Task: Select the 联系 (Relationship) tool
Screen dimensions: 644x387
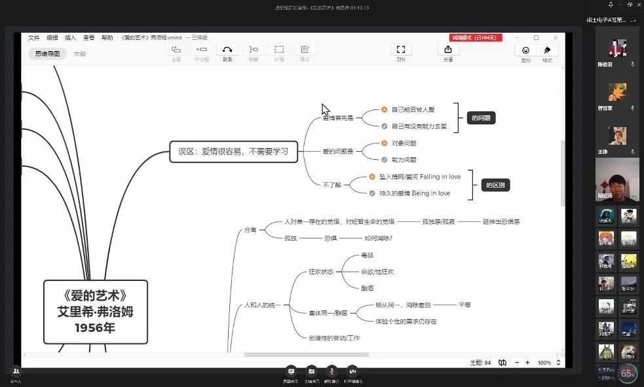Action: 227,50
